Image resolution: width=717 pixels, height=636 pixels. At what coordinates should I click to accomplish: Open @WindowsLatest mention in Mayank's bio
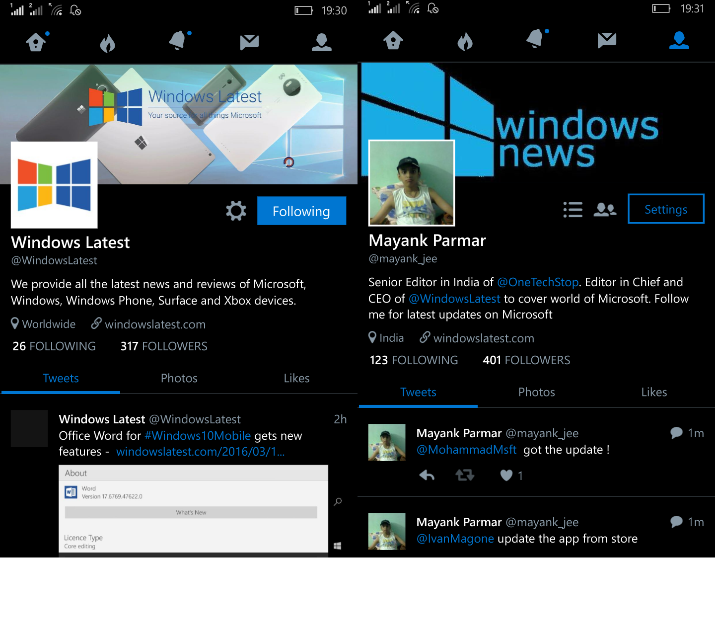tap(454, 299)
